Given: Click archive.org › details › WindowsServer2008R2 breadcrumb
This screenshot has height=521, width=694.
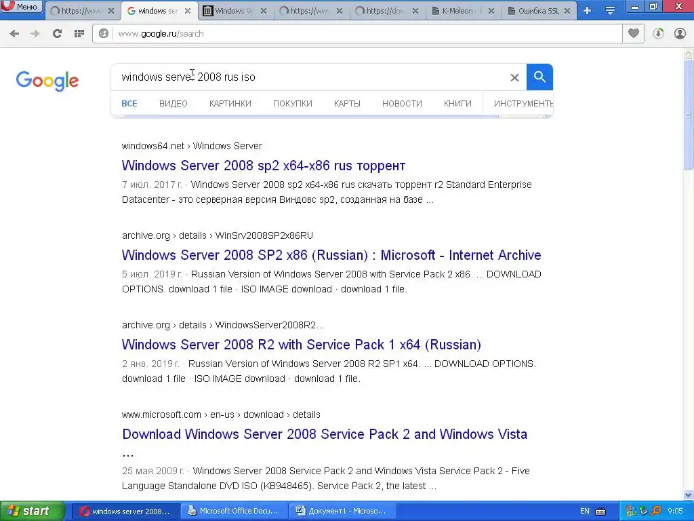Looking at the screenshot, I should tap(222, 325).
